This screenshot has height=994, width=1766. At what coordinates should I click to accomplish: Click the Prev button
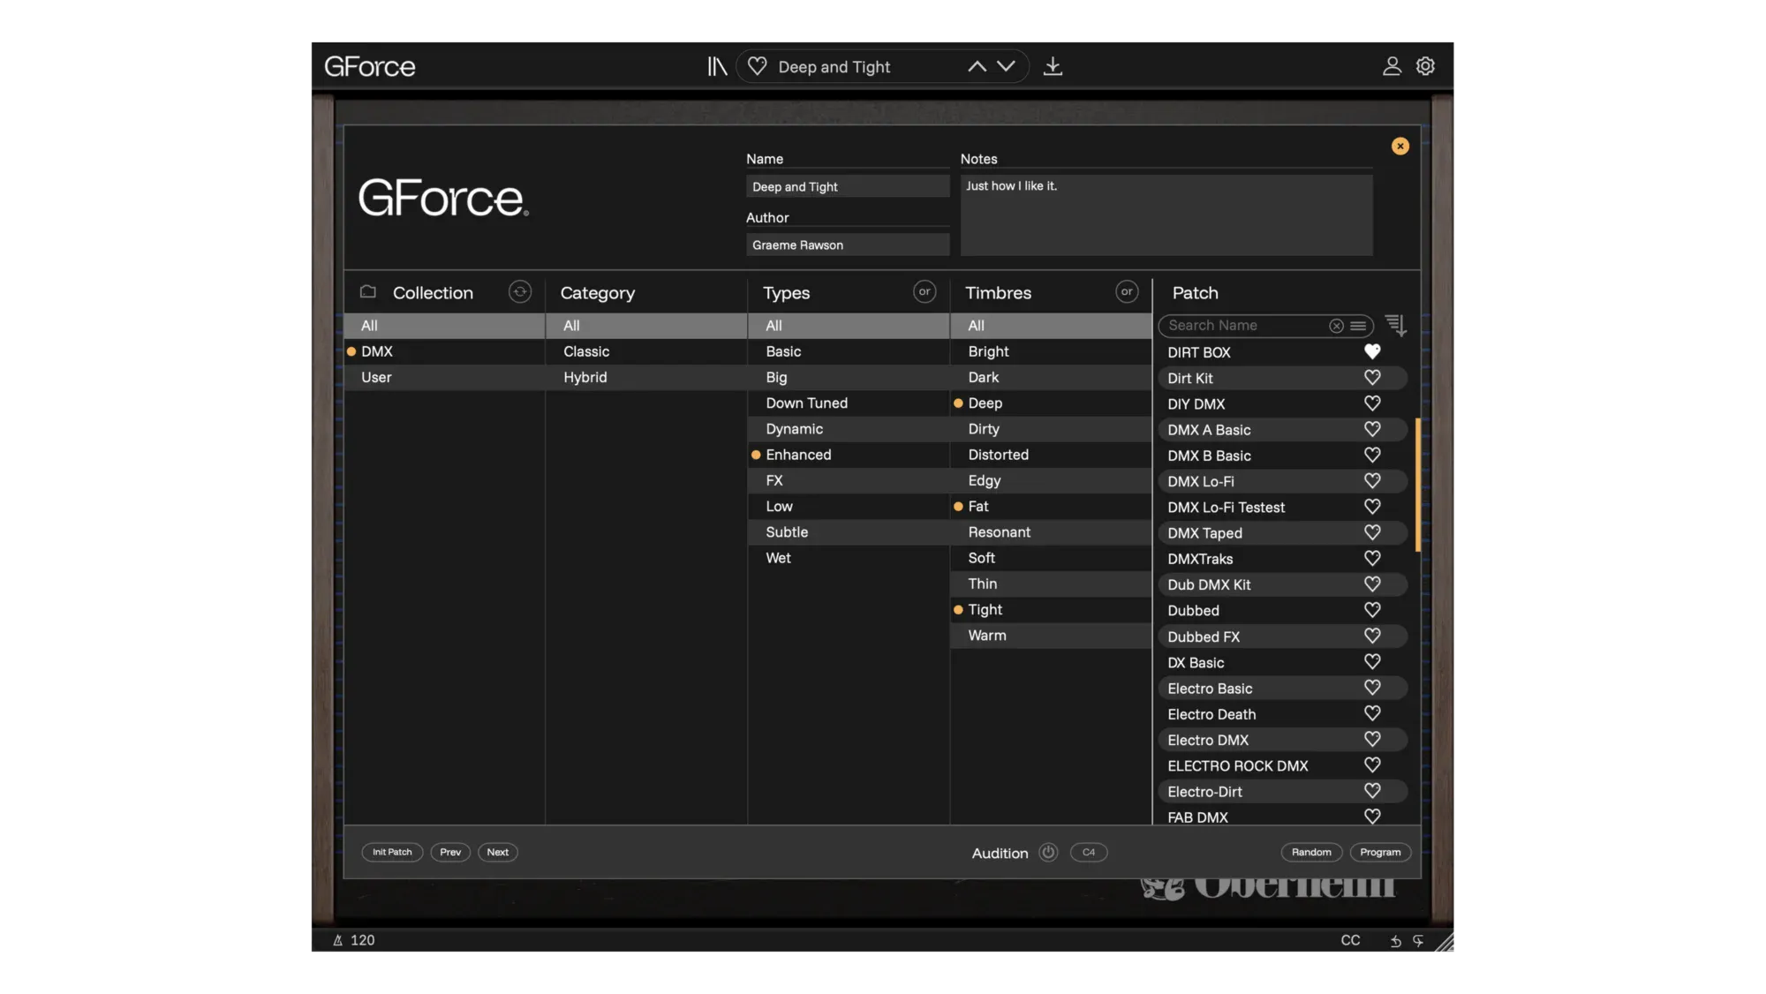(x=450, y=852)
